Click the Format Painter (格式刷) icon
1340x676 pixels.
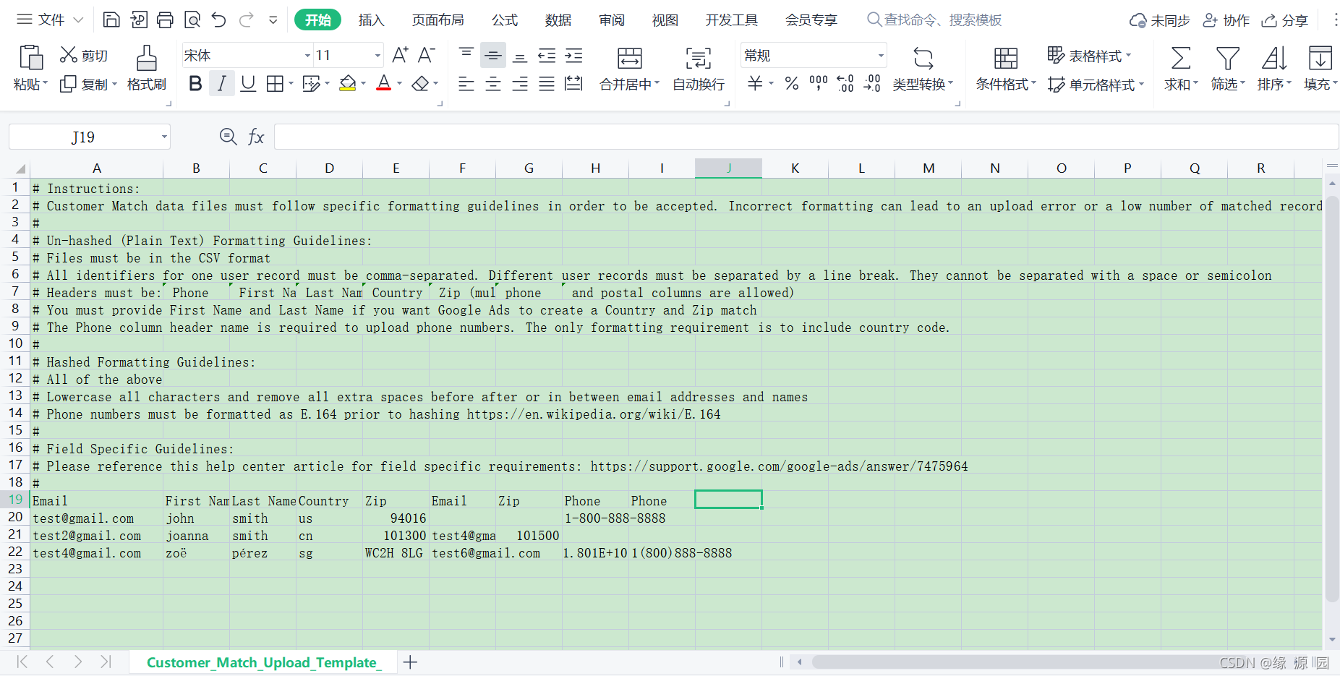click(x=147, y=59)
